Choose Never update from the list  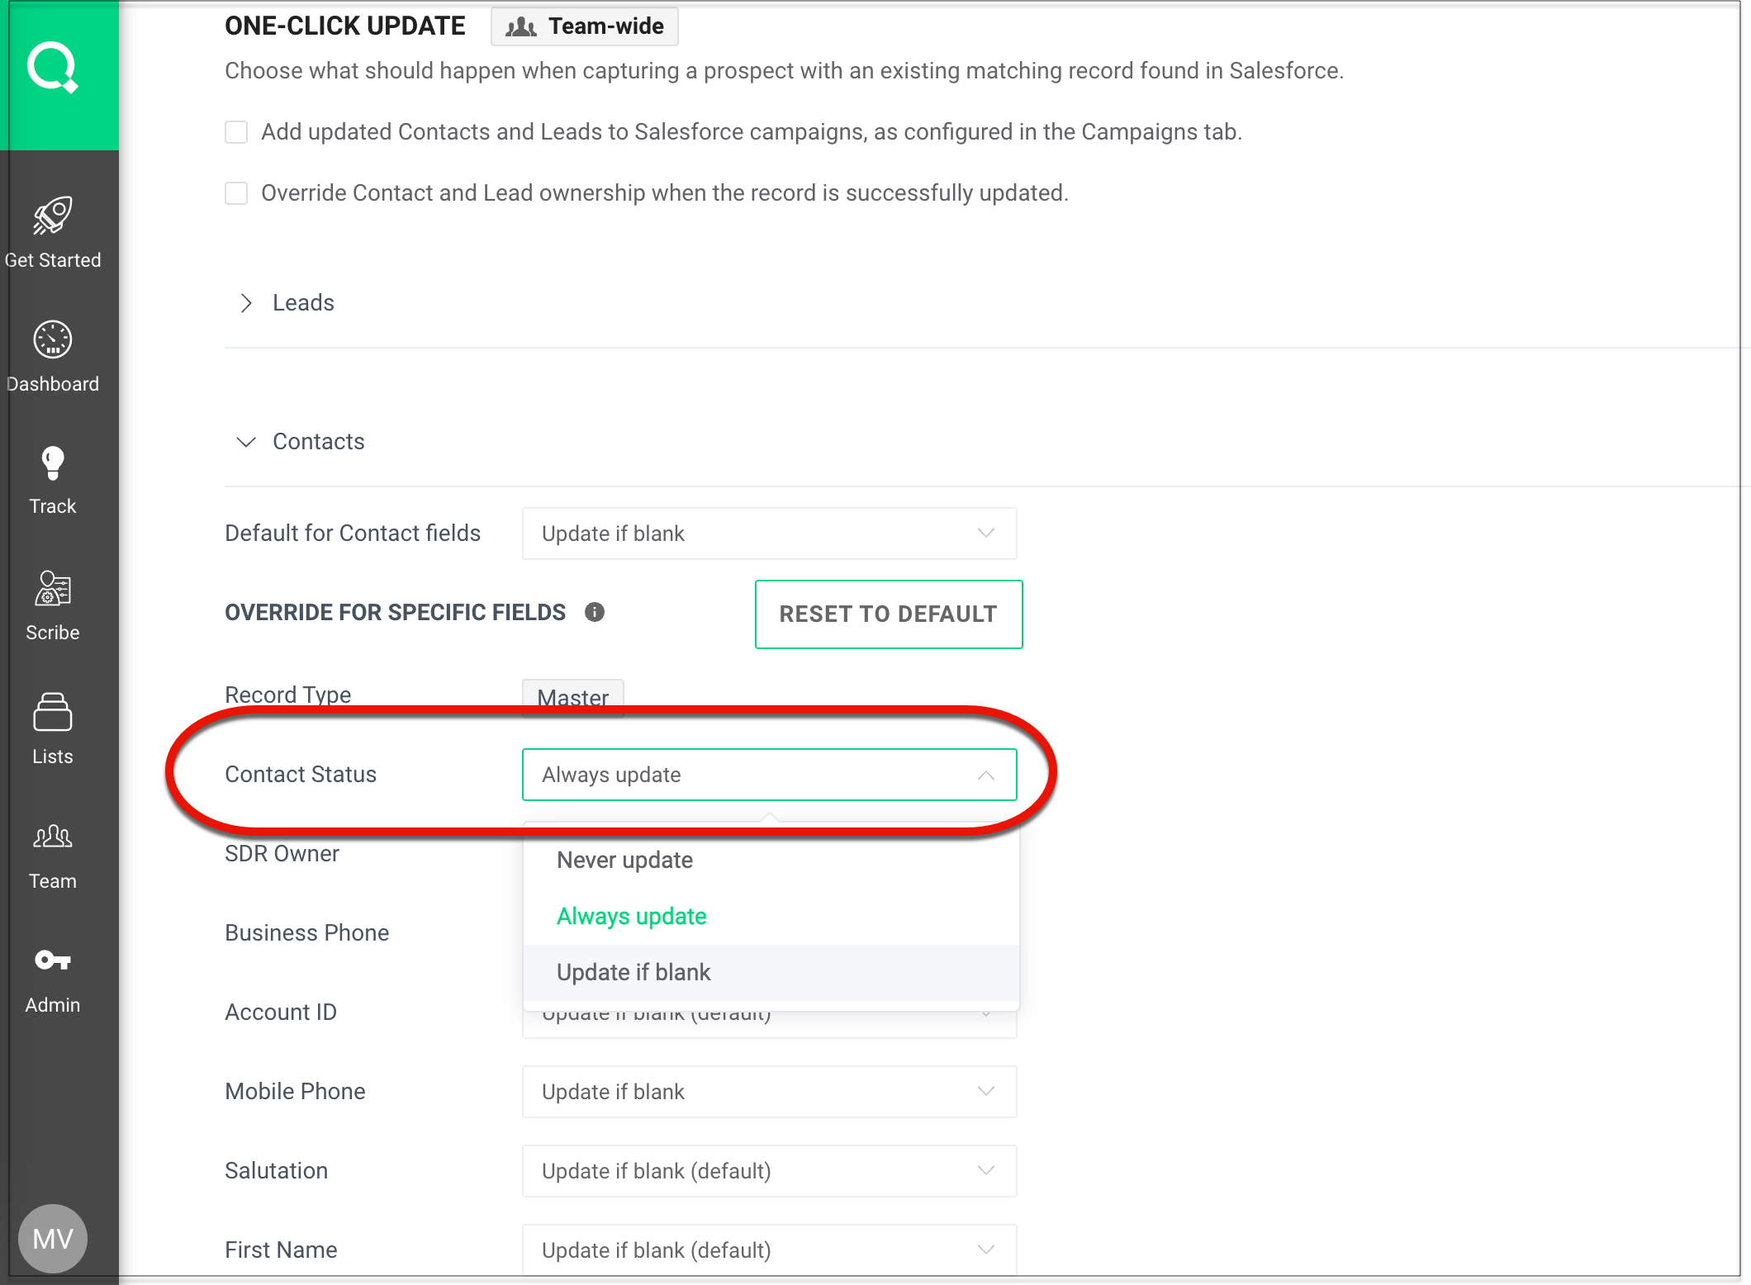click(624, 860)
